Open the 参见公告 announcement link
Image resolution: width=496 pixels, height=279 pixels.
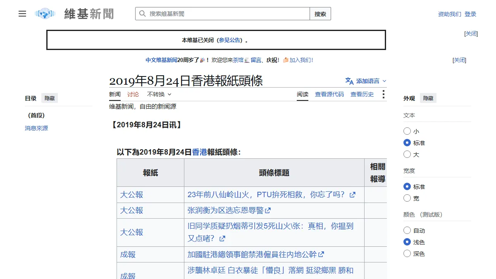point(229,40)
